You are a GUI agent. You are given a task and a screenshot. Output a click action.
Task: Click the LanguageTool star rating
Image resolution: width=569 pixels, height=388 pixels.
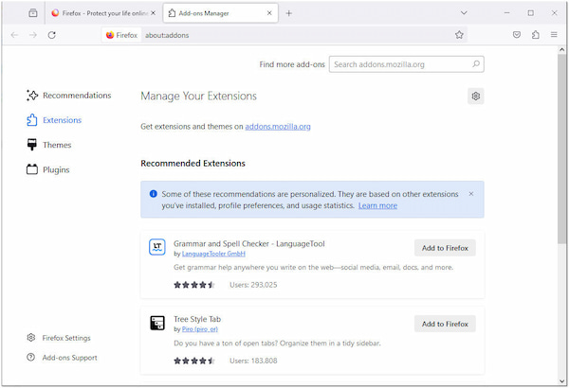pos(194,285)
